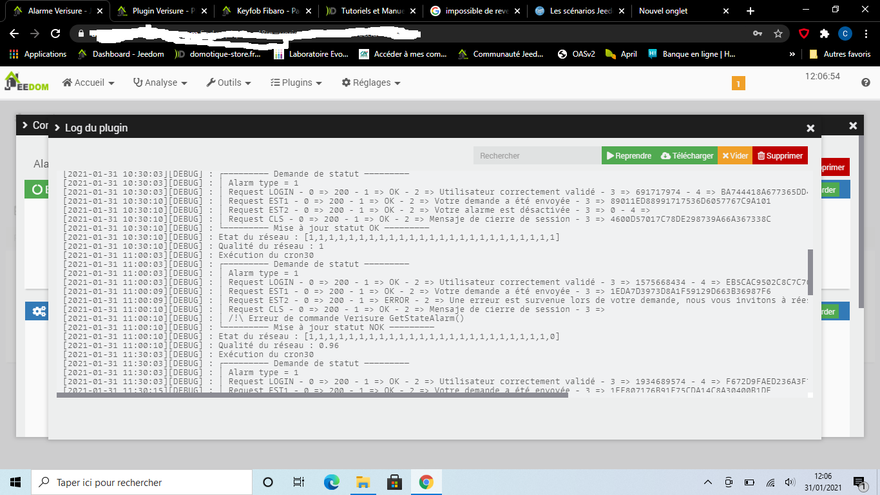This screenshot has width=880, height=495.
Task: Open the OASv2 bookmark
Action: coord(576,54)
